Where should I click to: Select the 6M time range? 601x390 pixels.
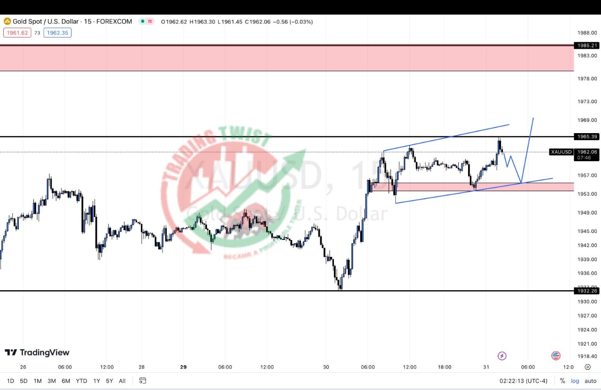(66, 381)
